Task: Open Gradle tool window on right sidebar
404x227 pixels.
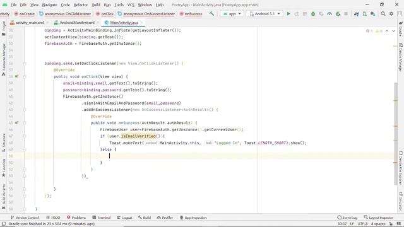Action: point(401,30)
